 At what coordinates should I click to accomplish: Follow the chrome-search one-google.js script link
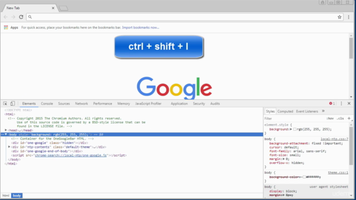[71, 156]
